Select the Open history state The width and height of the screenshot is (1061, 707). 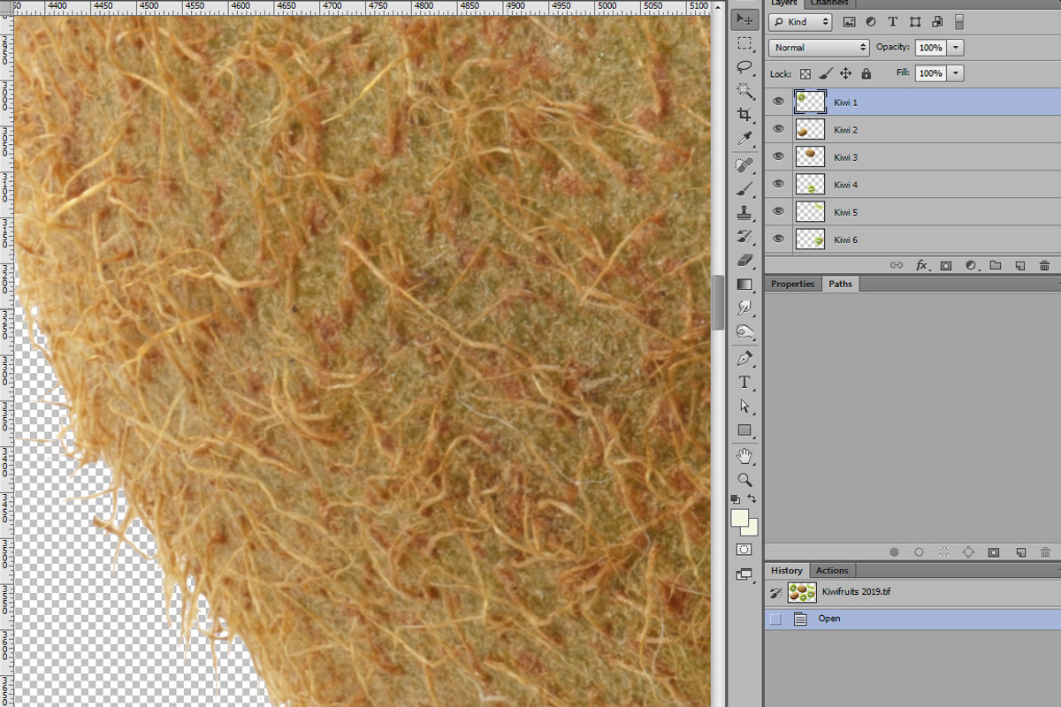click(912, 619)
